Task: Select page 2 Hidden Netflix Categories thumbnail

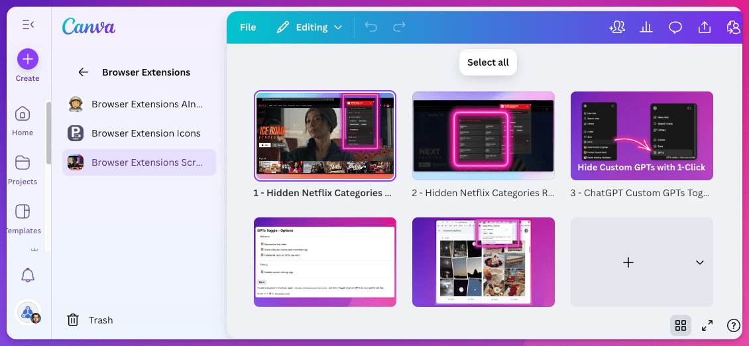Action: click(x=483, y=136)
